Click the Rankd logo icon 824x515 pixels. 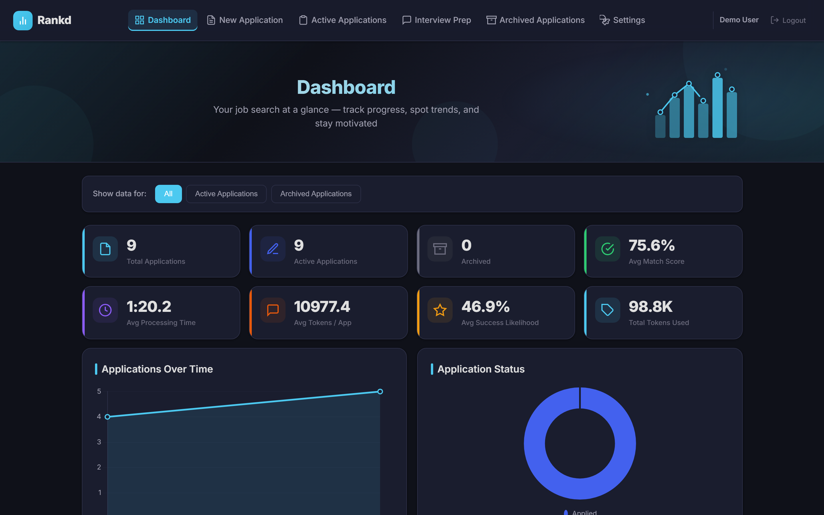[23, 20]
